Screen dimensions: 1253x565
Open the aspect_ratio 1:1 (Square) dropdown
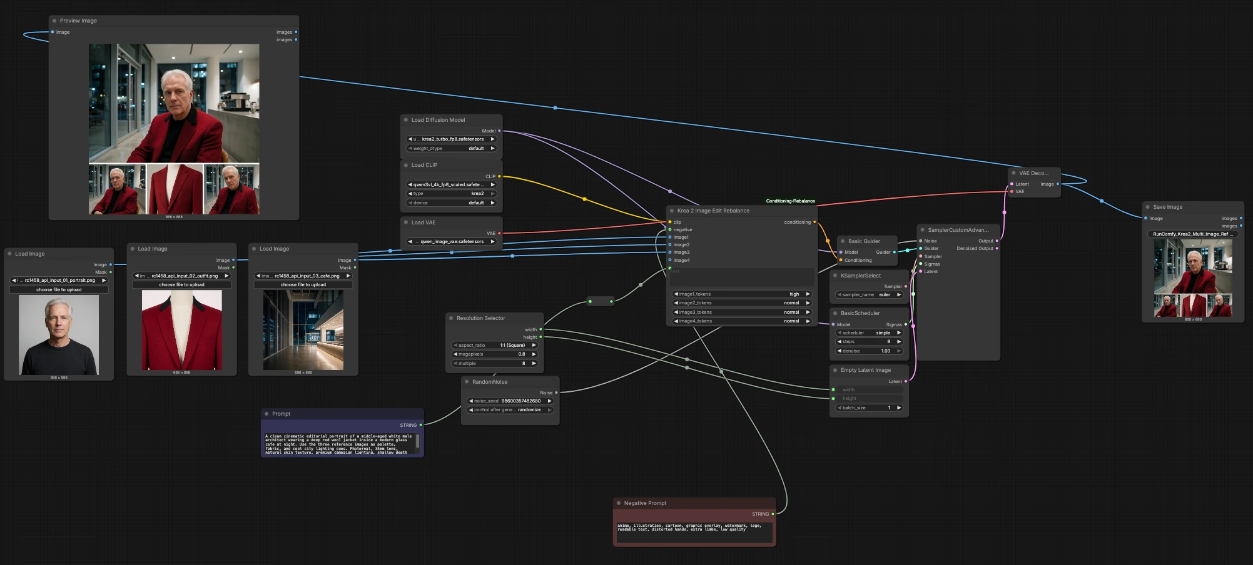coord(495,345)
